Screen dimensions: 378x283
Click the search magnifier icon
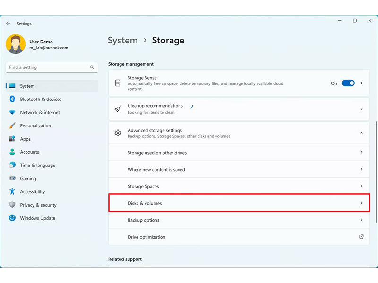click(x=92, y=67)
